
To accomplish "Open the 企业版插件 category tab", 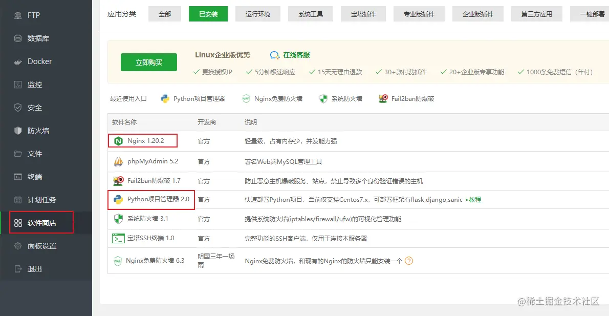I will tap(477, 14).
